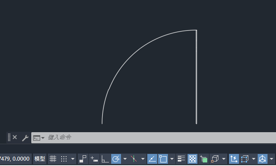276x166 pixels.
Task: Grab the command line dotted grip handle
Action: coord(9,138)
